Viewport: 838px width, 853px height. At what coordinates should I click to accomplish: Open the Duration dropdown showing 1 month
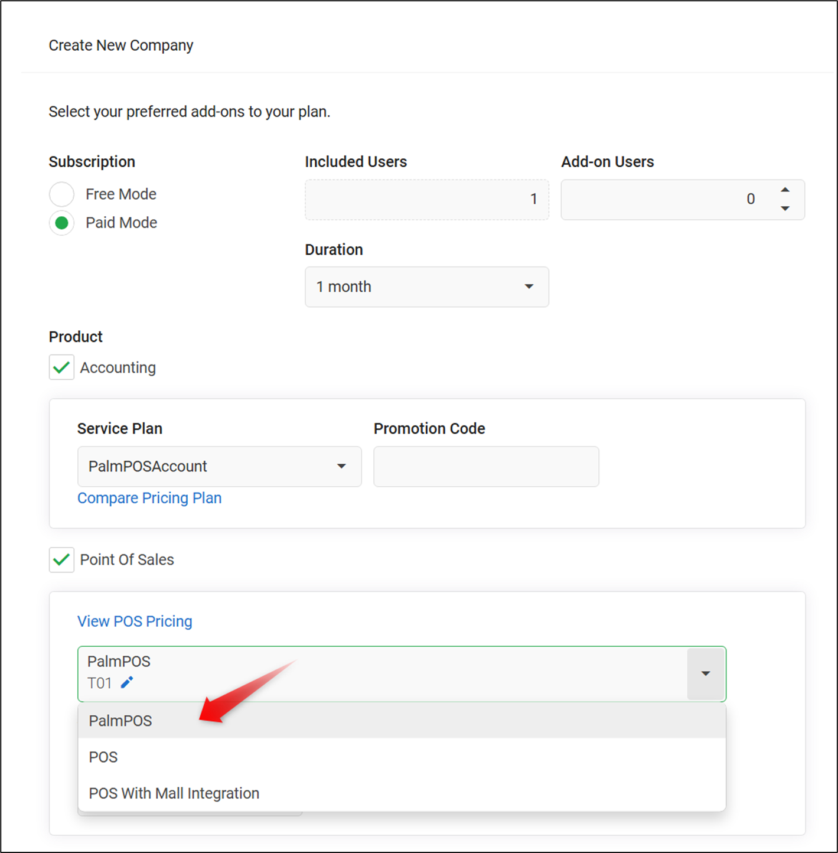tap(426, 287)
